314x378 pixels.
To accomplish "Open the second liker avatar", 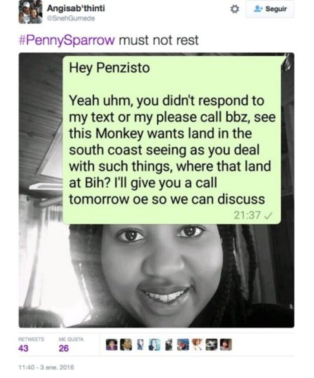I will coord(126,345).
